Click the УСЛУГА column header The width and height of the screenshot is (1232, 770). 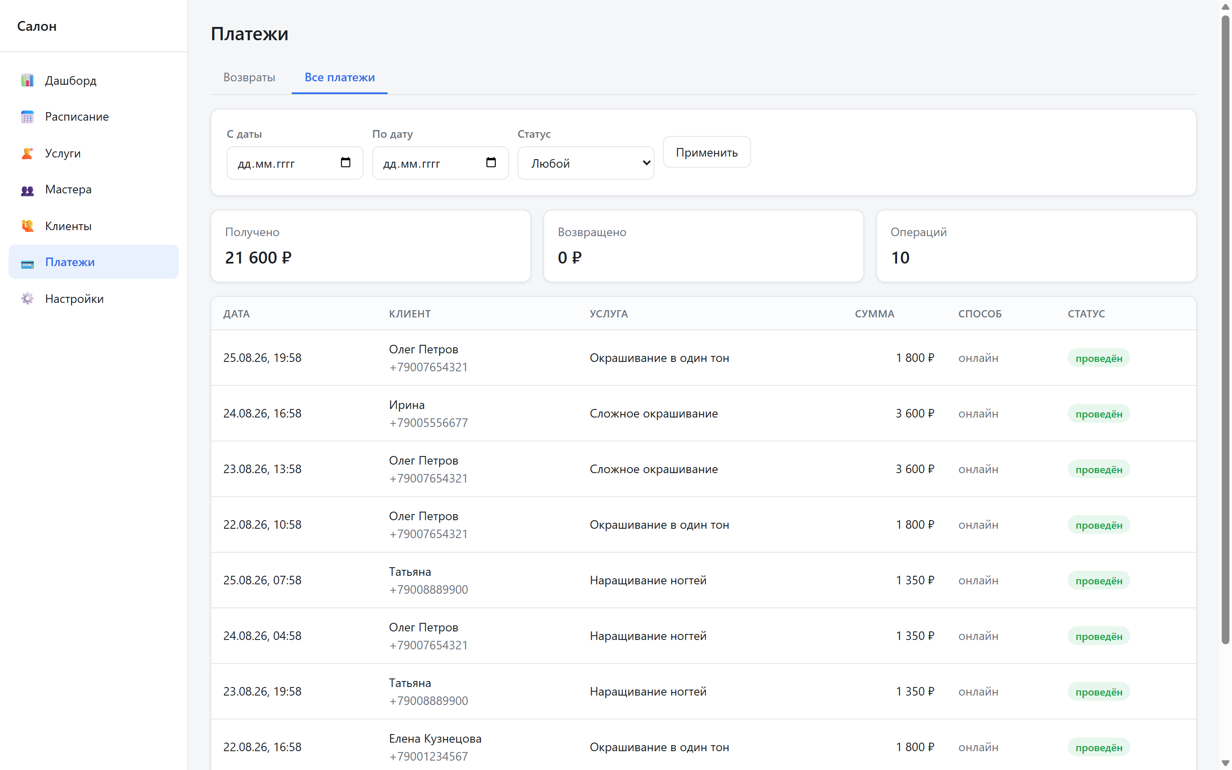[x=608, y=314]
